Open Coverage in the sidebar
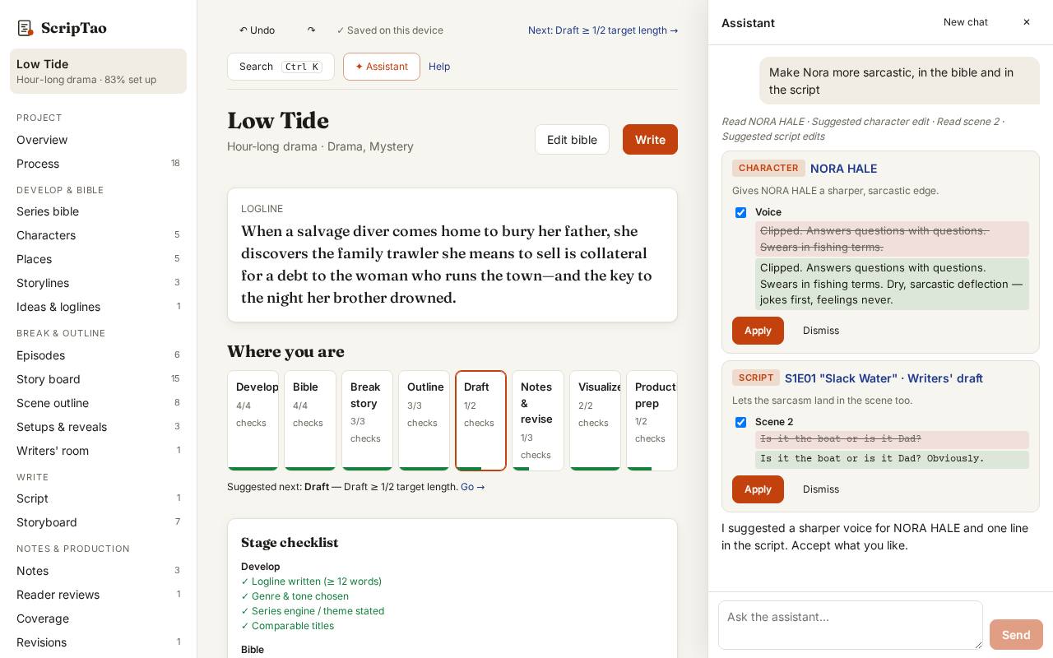Image resolution: width=1053 pixels, height=658 pixels. (x=98, y=619)
